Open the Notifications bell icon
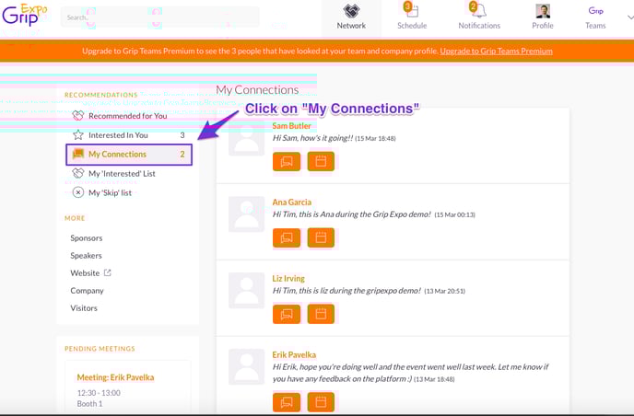The height and width of the screenshot is (416, 634). click(479, 10)
